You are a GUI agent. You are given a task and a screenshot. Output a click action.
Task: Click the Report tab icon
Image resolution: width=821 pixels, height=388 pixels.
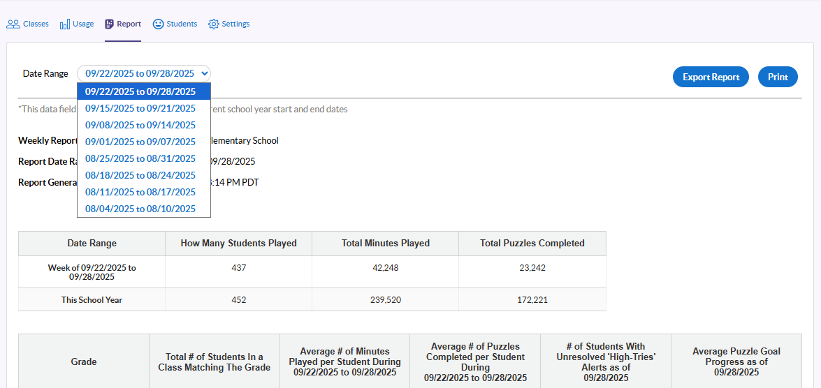tap(110, 24)
